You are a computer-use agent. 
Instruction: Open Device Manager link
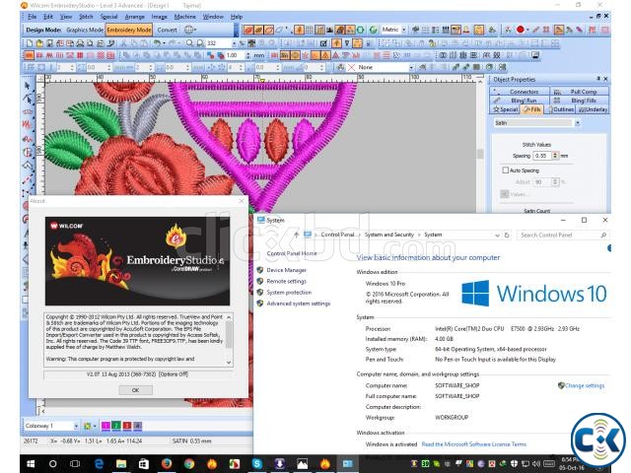coord(287,270)
